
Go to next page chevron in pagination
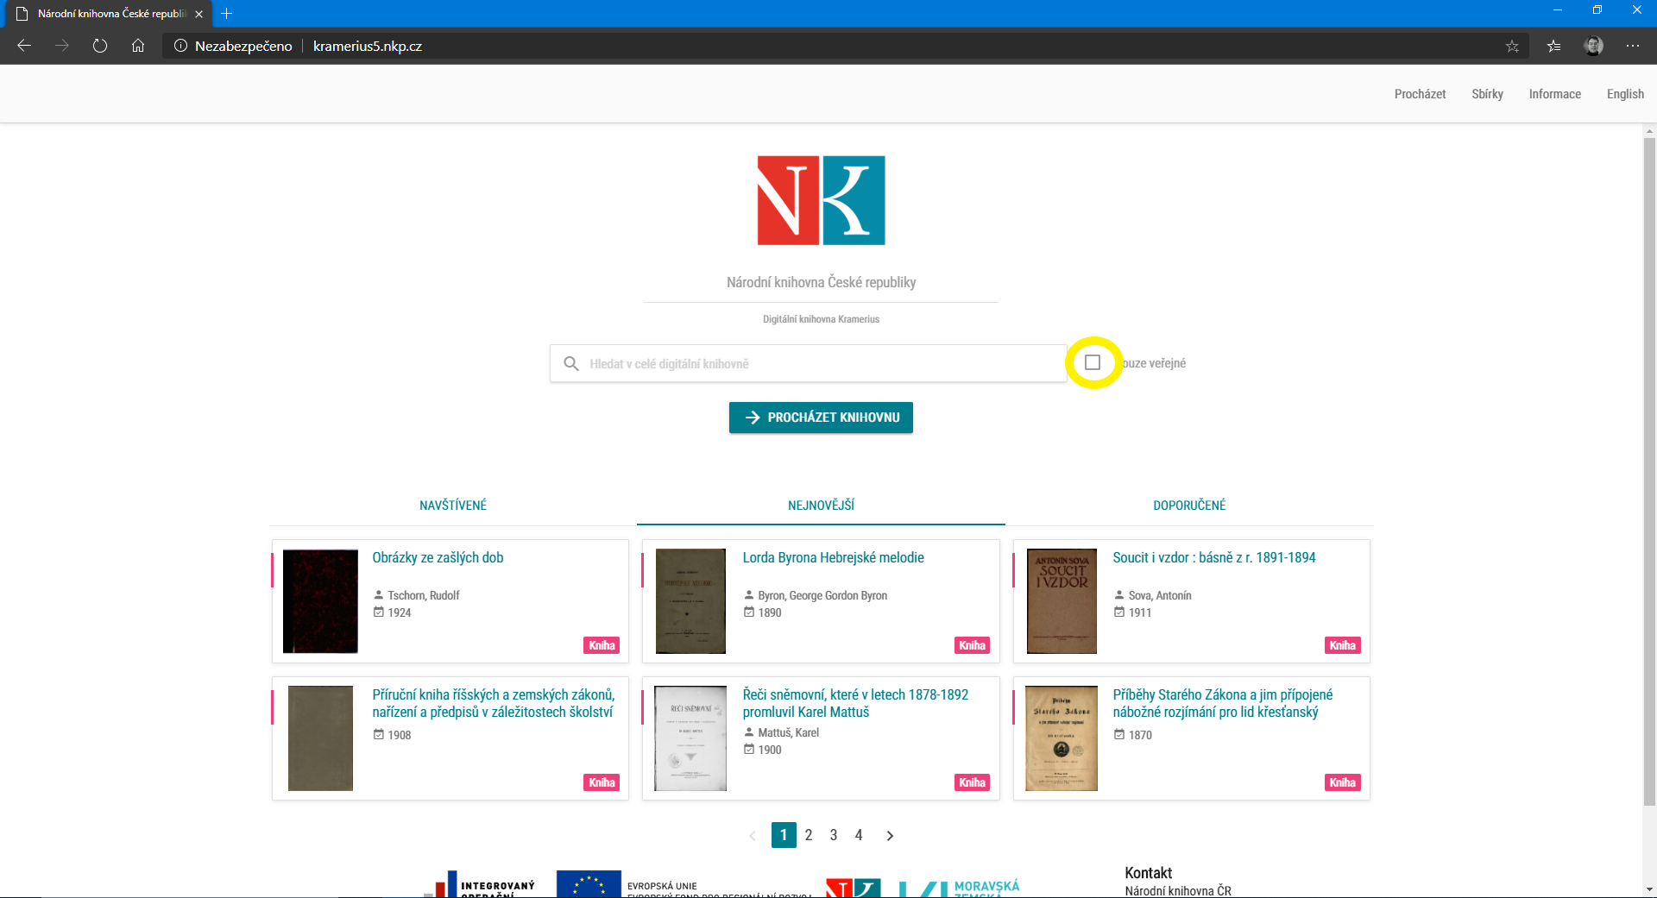click(x=890, y=835)
